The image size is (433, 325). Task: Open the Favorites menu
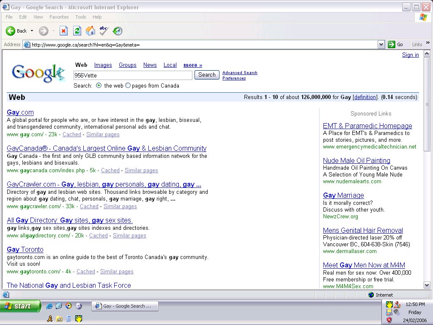click(59, 17)
